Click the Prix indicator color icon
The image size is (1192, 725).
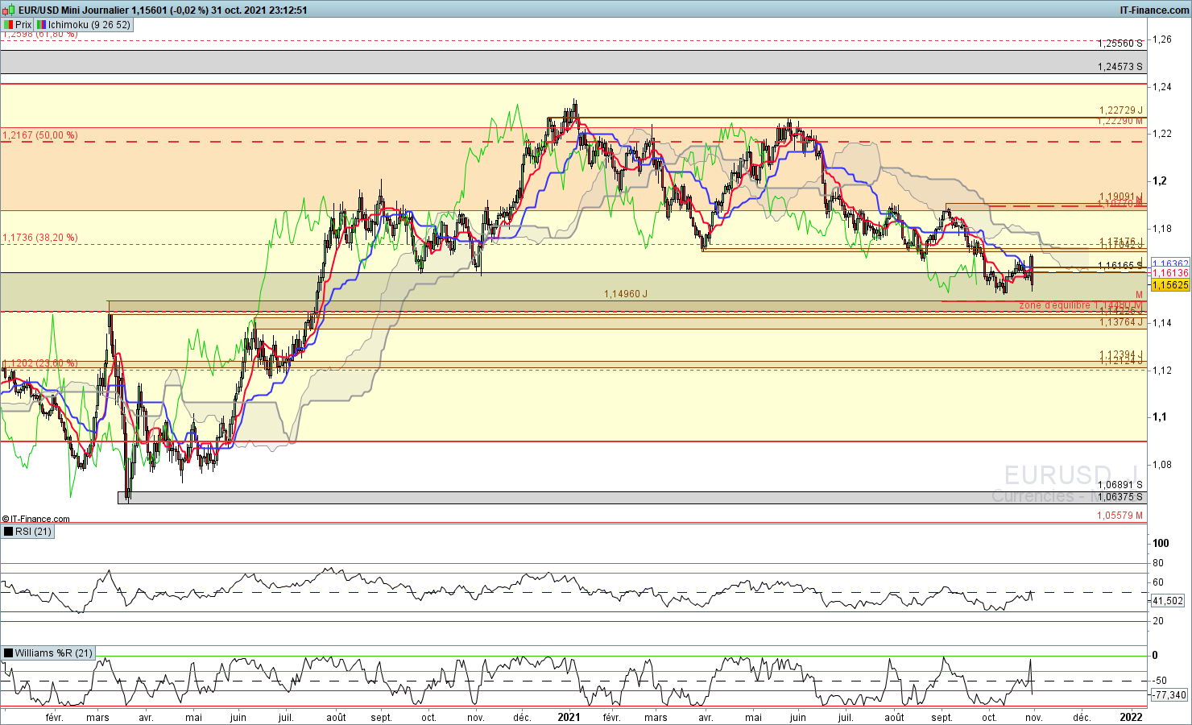click(9, 25)
